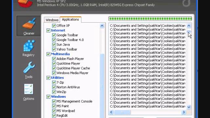Toggle the Yahoo Toolbar checkbox
Screen dimensions: 210x118
click(54, 49)
